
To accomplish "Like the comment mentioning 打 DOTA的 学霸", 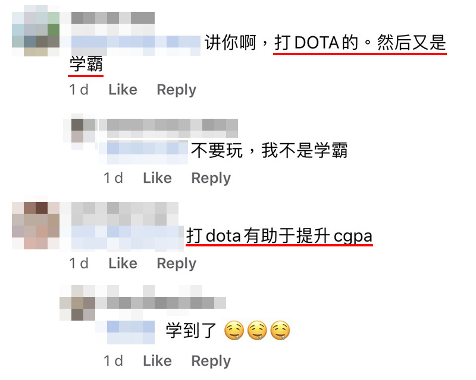I will 123,90.
